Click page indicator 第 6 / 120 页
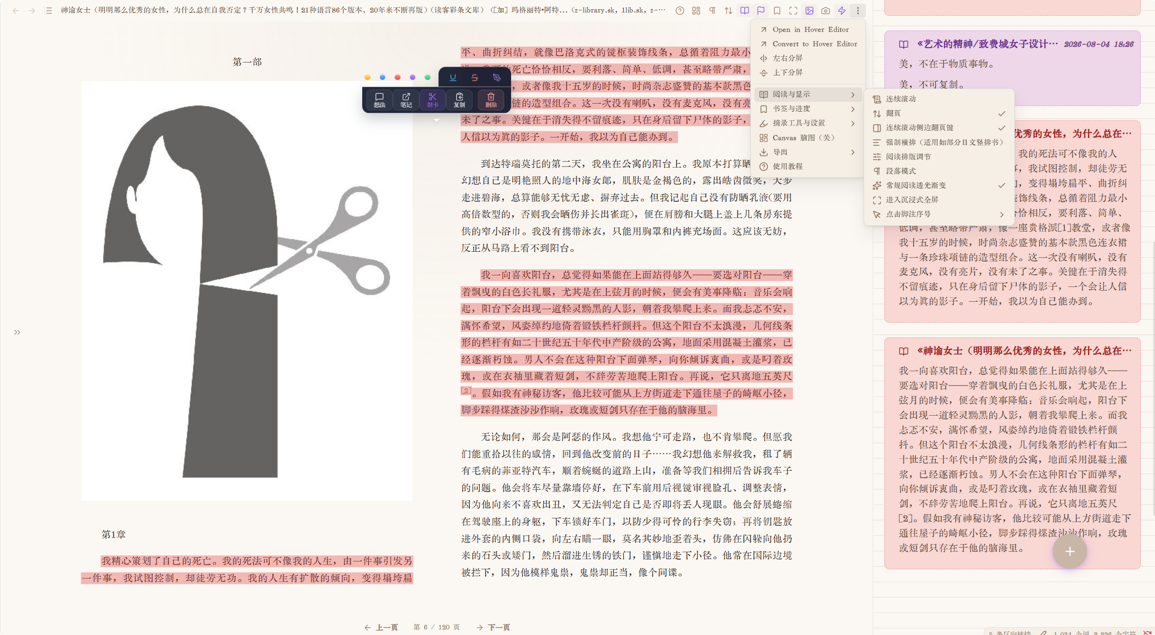Screen dimensions: 1155x635 pos(437,627)
